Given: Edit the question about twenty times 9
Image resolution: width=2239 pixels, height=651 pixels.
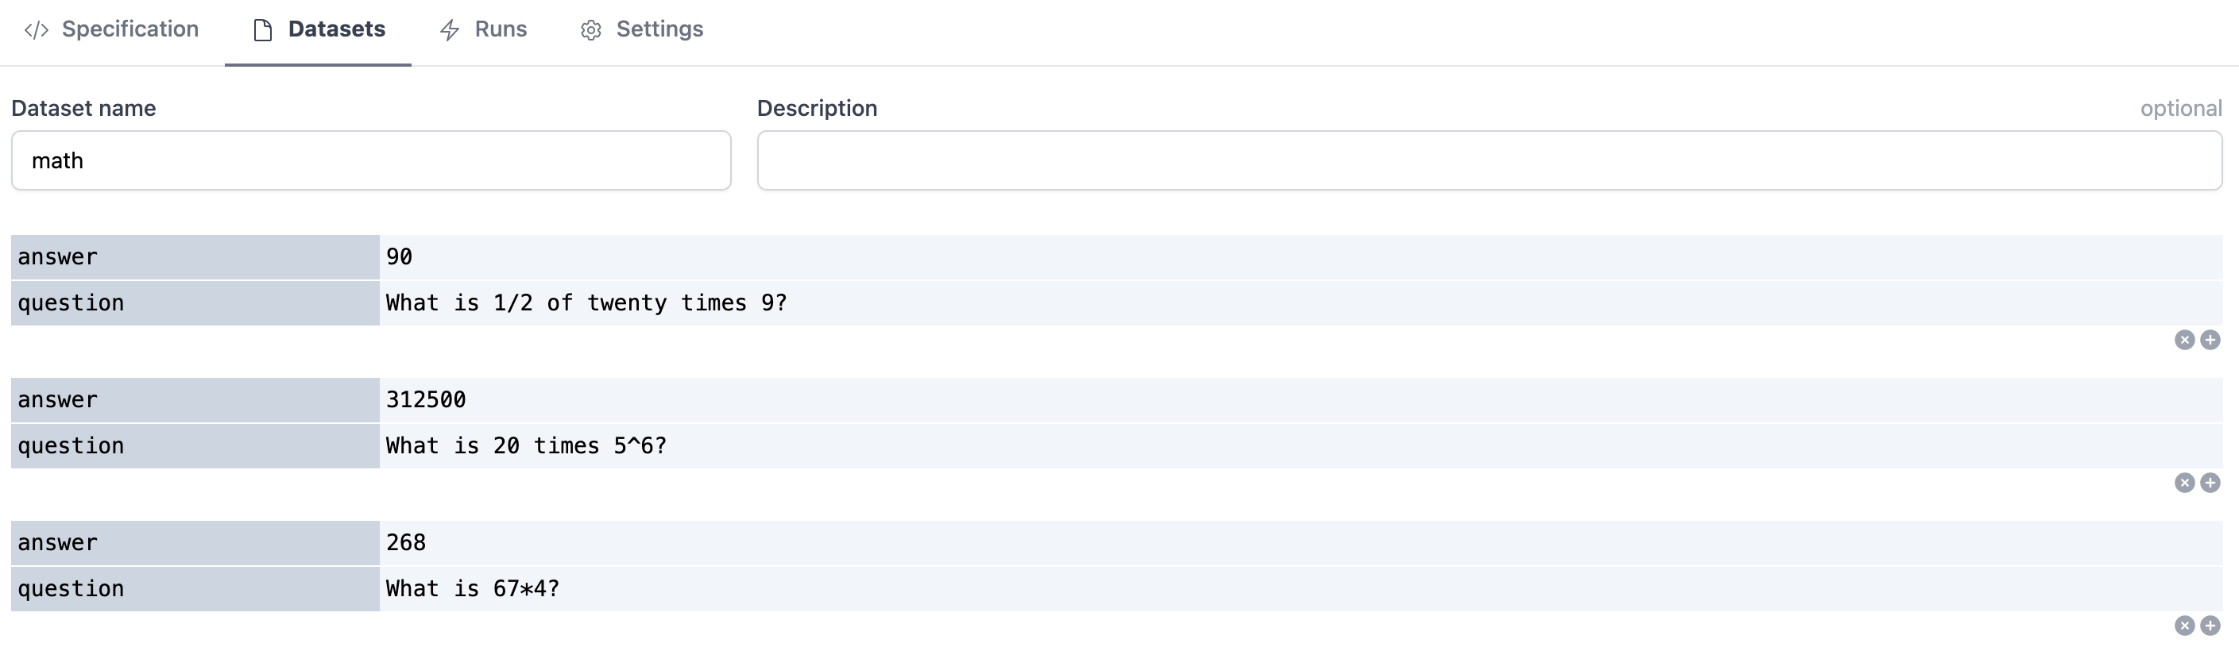Looking at the screenshot, I should click(x=1299, y=303).
